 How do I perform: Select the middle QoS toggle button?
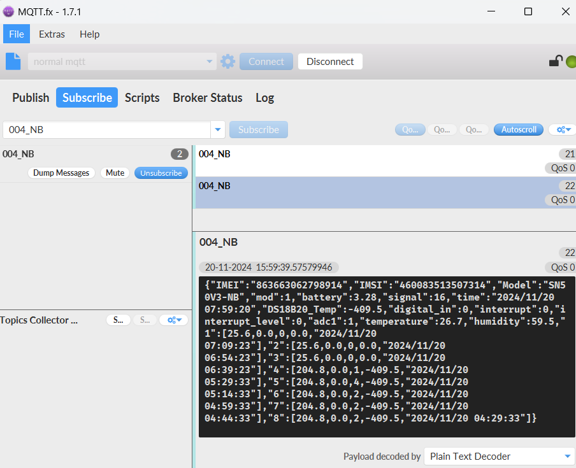tap(442, 129)
